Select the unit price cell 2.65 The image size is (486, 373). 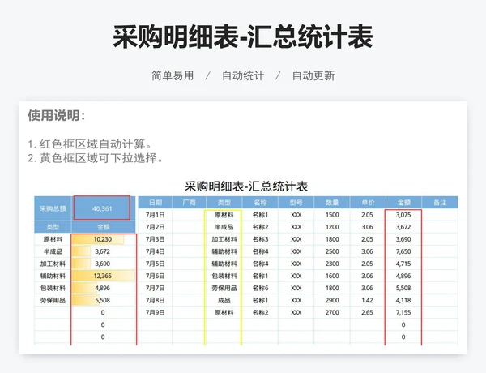click(367, 312)
